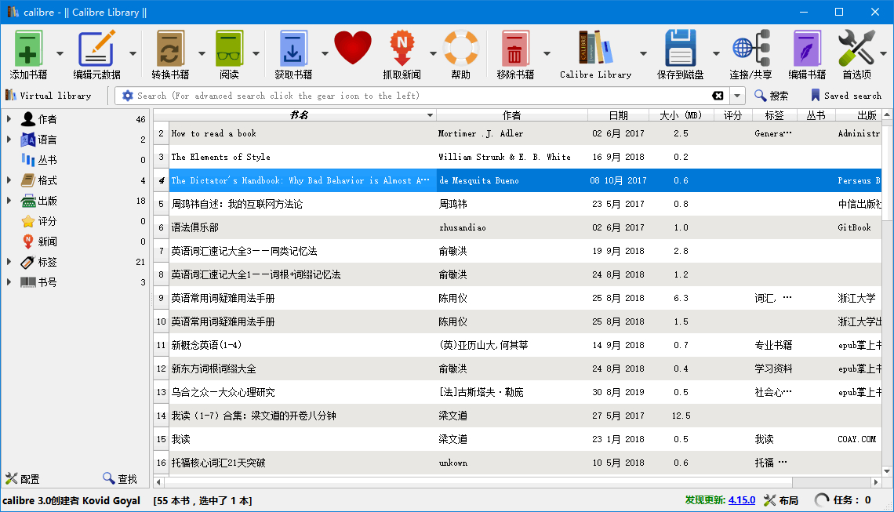Select book 'The Elements of Style'
The height and width of the screenshot is (512, 894).
click(x=518, y=157)
